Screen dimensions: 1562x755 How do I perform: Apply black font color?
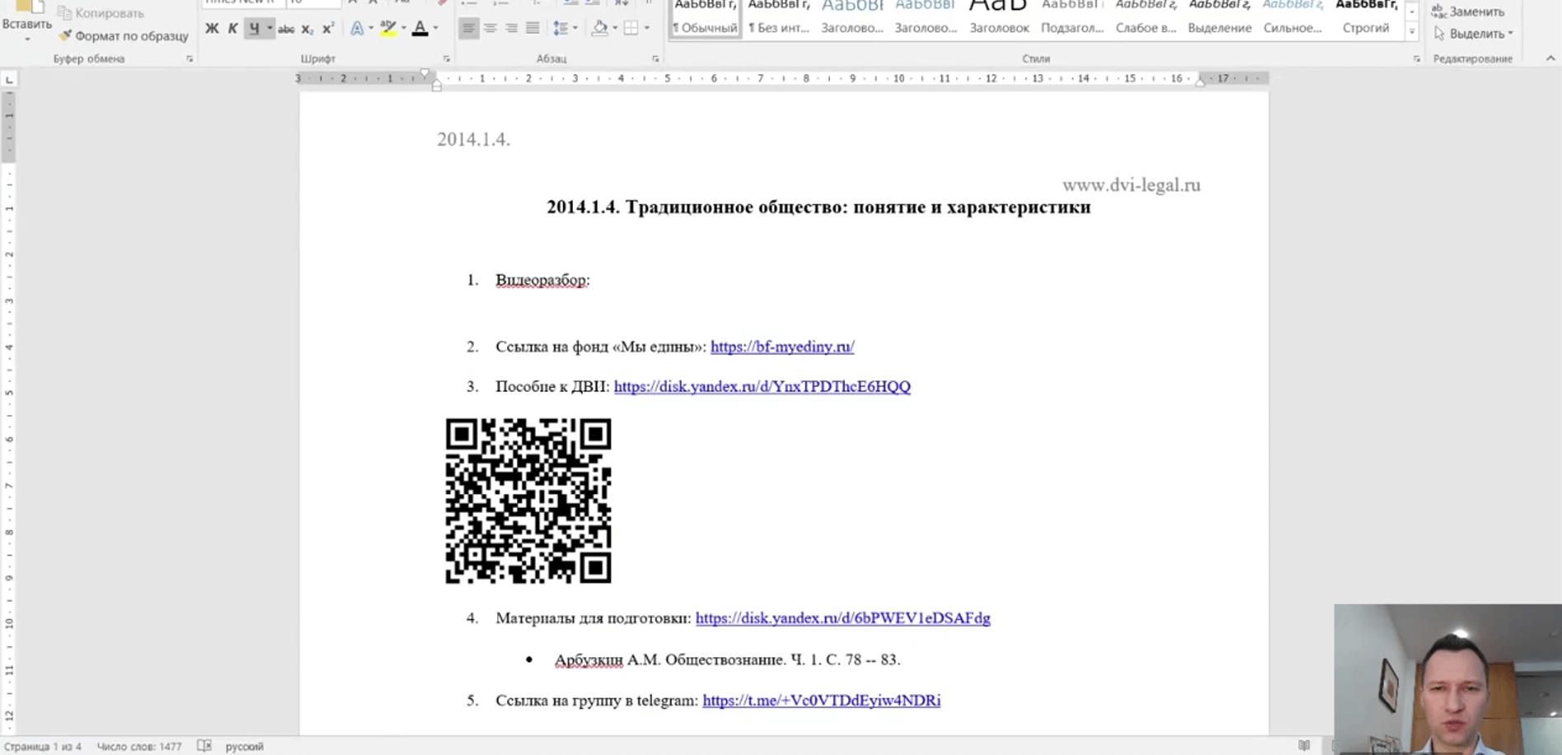(420, 29)
